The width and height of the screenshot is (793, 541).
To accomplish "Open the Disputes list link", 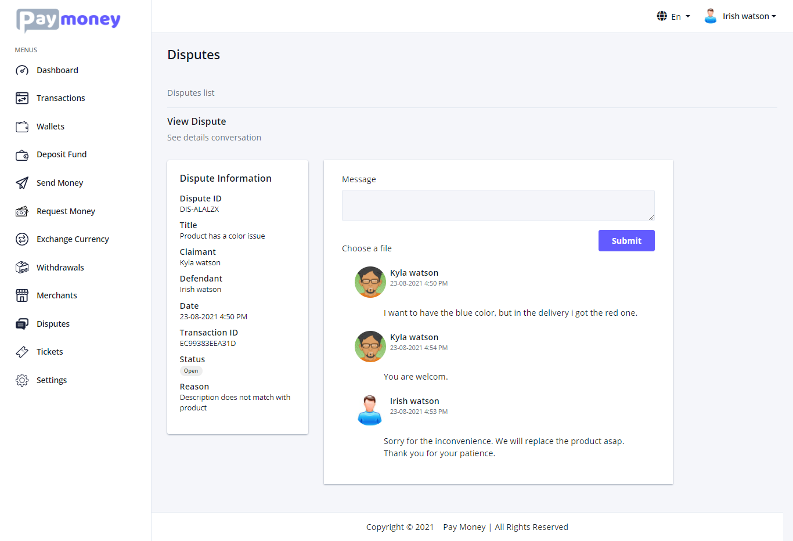I will (x=191, y=93).
